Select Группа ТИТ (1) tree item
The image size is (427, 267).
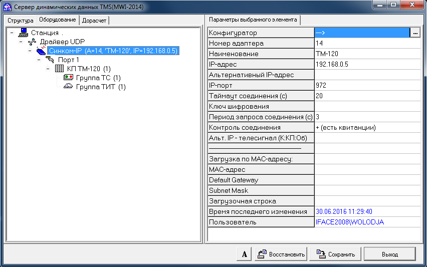[100, 87]
